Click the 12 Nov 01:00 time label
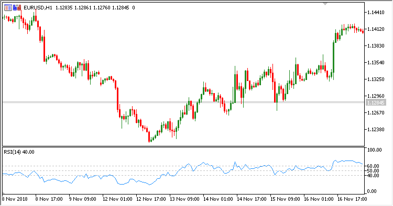Image resolution: width=393 pixels, height=206 pixels. tap(117, 199)
